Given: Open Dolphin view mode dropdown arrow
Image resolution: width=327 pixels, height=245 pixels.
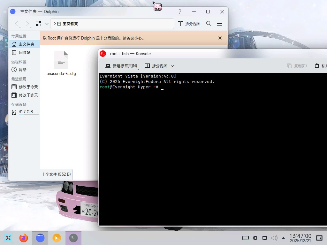Looking at the screenshot, I should click(x=47, y=24).
